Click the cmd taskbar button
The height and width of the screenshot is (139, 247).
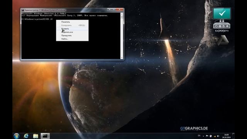click(45, 136)
